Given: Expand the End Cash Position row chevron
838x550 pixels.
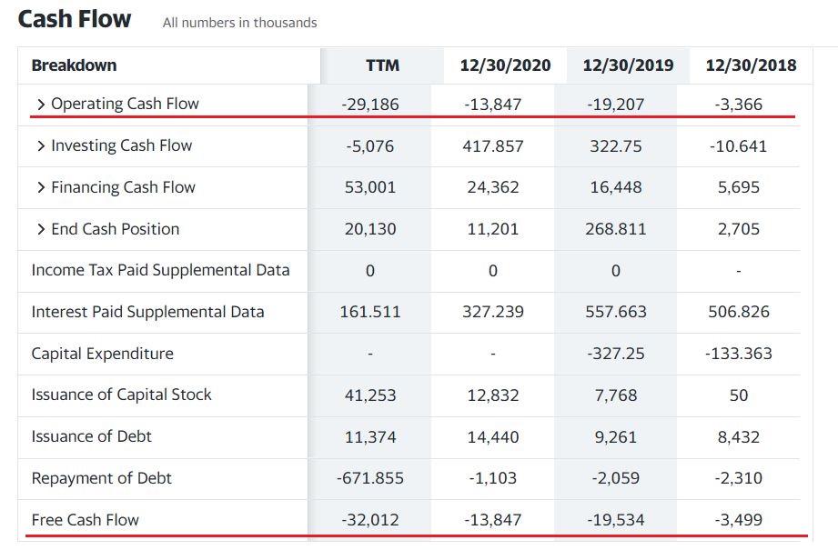Looking at the screenshot, I should [41, 229].
